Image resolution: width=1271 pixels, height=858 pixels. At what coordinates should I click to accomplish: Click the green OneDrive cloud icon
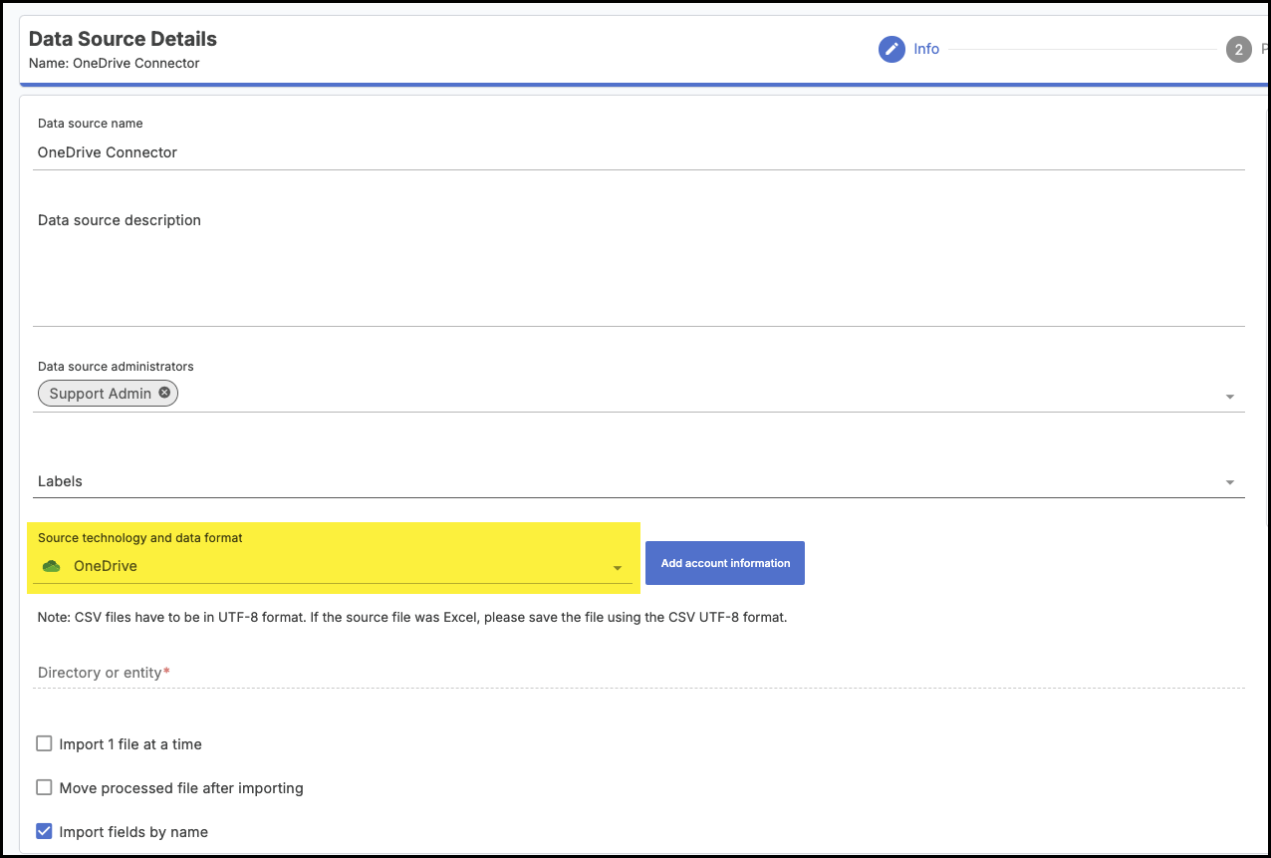pyautogui.click(x=51, y=566)
